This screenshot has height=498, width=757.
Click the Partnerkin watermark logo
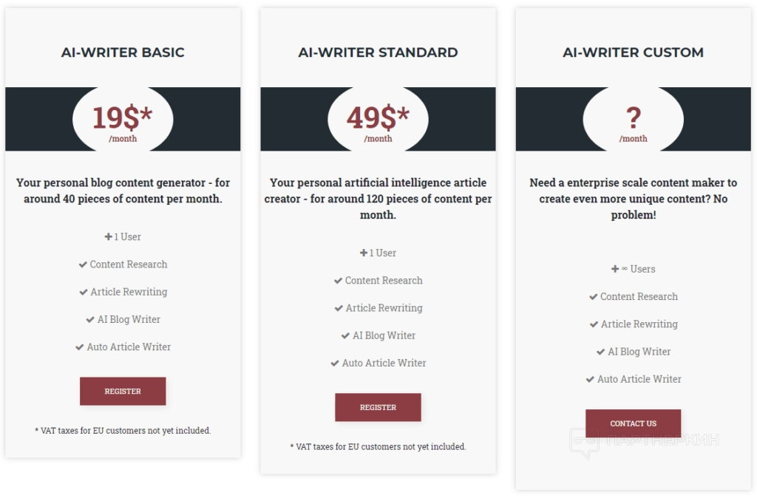(x=645, y=442)
